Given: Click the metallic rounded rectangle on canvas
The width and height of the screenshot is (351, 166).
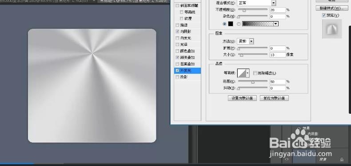Looking at the screenshot, I should click(92, 85).
